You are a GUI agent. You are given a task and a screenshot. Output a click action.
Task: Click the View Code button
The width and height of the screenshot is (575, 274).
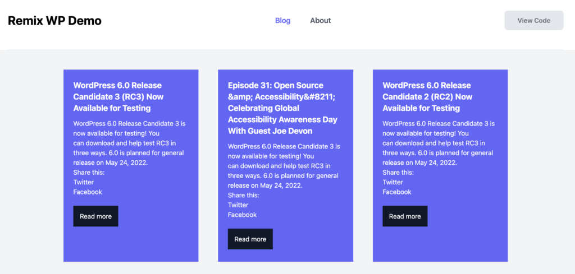click(534, 21)
